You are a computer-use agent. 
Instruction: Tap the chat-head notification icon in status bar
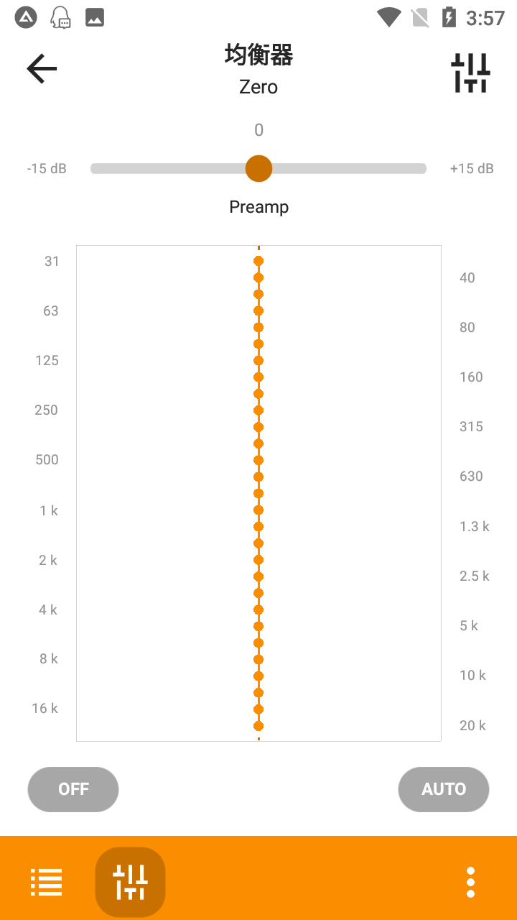[60, 17]
